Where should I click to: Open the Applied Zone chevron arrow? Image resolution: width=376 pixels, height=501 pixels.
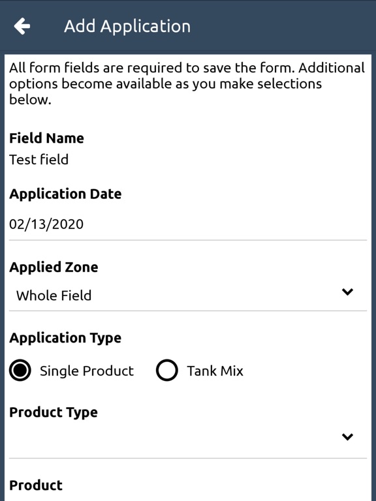pos(347,292)
